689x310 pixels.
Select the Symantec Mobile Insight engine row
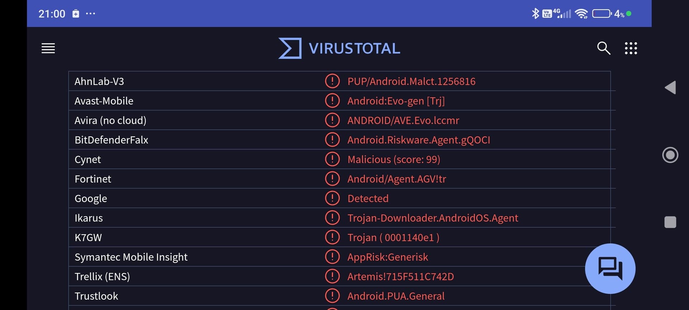pos(339,257)
